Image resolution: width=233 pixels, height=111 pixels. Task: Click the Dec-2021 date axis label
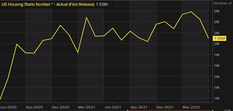tap(165, 107)
